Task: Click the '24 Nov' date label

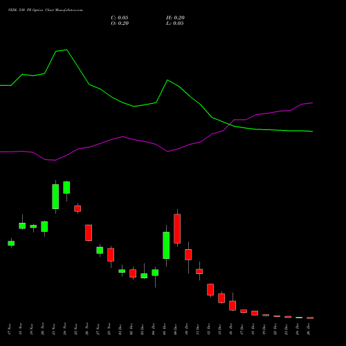Action: (x=65, y=329)
